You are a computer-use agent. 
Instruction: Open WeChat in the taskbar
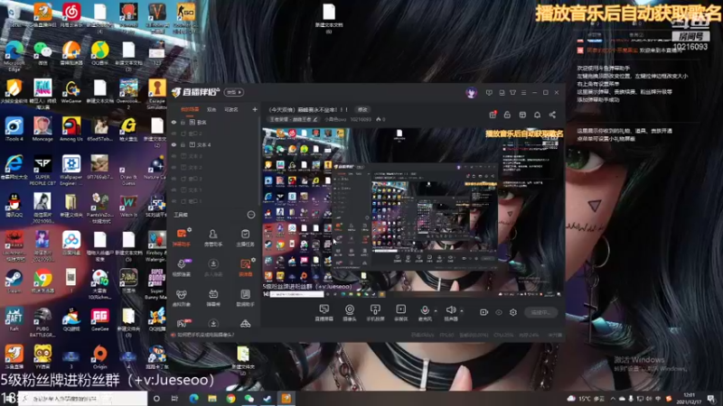pos(249,398)
